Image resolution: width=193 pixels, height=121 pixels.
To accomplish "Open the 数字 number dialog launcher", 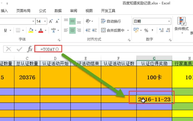I will [x=170, y=40].
